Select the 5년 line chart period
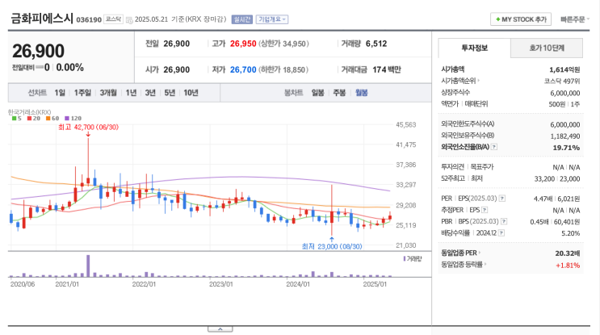Image resolution: width=600 pixels, height=335 pixels. tap(170, 93)
